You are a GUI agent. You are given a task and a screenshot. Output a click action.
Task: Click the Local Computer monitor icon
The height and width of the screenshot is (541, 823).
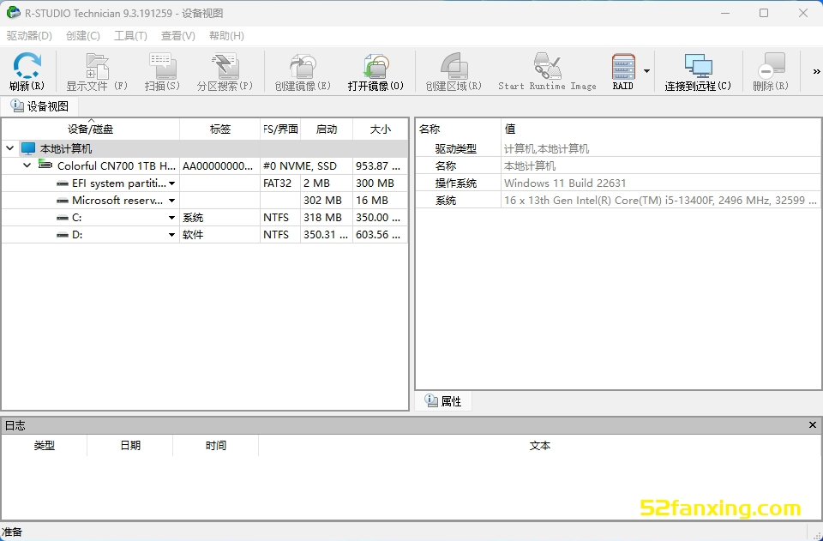(x=28, y=148)
